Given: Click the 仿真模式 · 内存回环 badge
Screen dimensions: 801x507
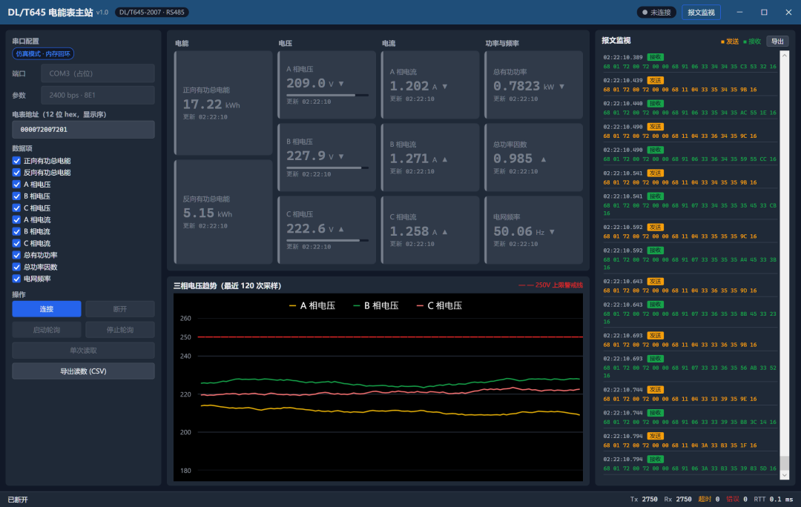Looking at the screenshot, I should point(43,53).
